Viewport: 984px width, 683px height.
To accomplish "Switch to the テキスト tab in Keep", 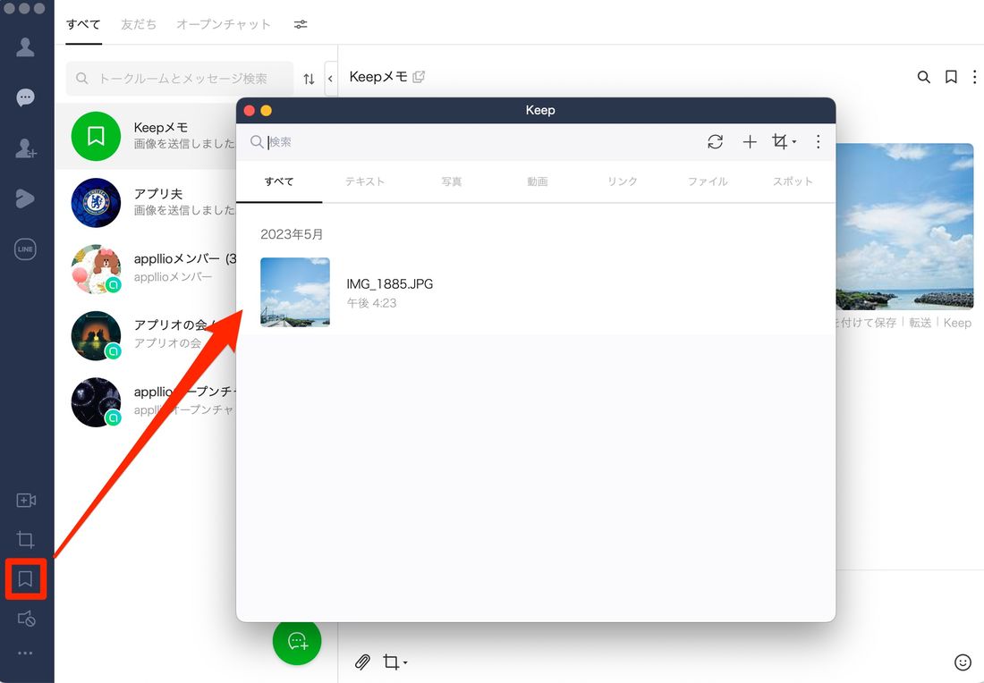I will pyautogui.click(x=365, y=181).
